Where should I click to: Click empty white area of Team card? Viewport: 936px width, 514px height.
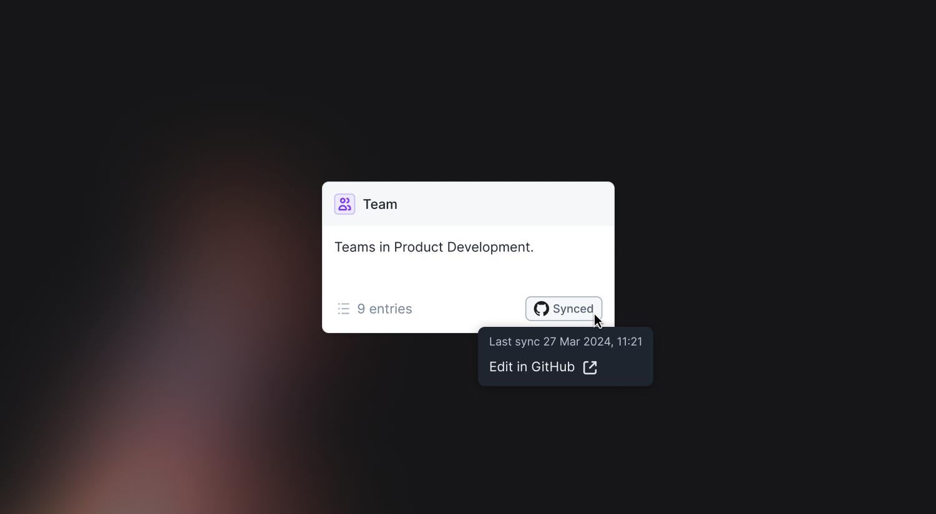468,274
